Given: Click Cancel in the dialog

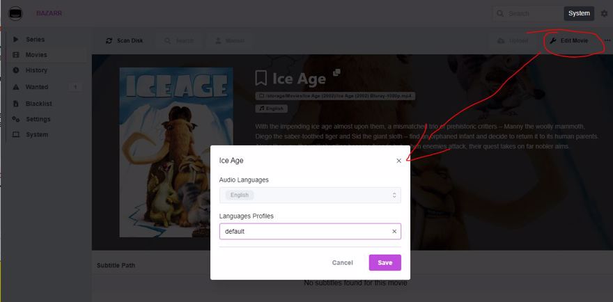Looking at the screenshot, I should click(x=343, y=262).
